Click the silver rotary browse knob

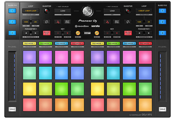[88, 11]
